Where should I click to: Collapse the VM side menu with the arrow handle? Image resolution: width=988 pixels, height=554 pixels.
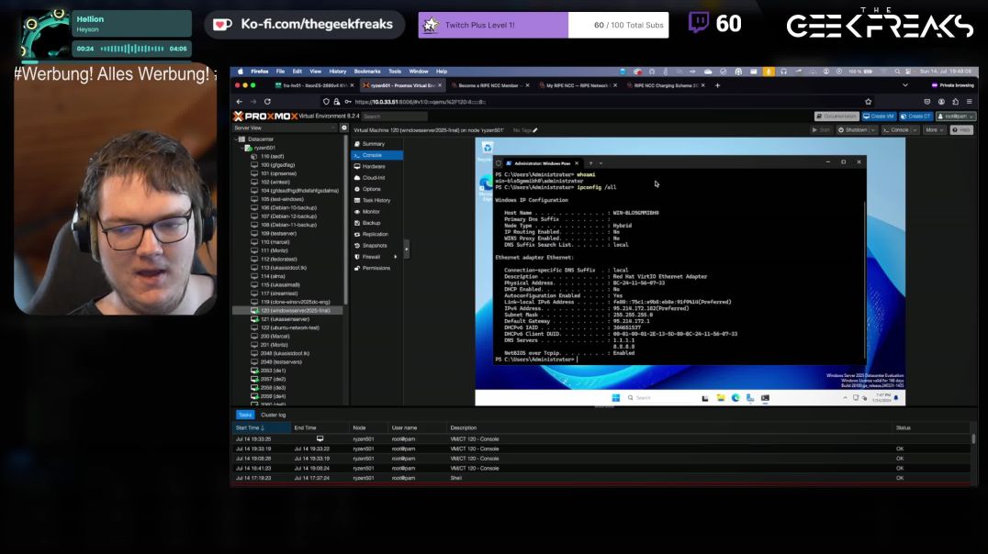[x=407, y=249]
